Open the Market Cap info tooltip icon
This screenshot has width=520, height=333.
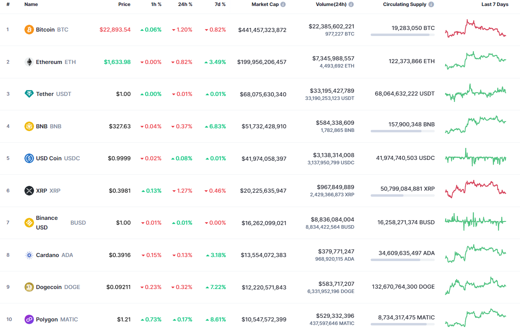[x=283, y=4]
